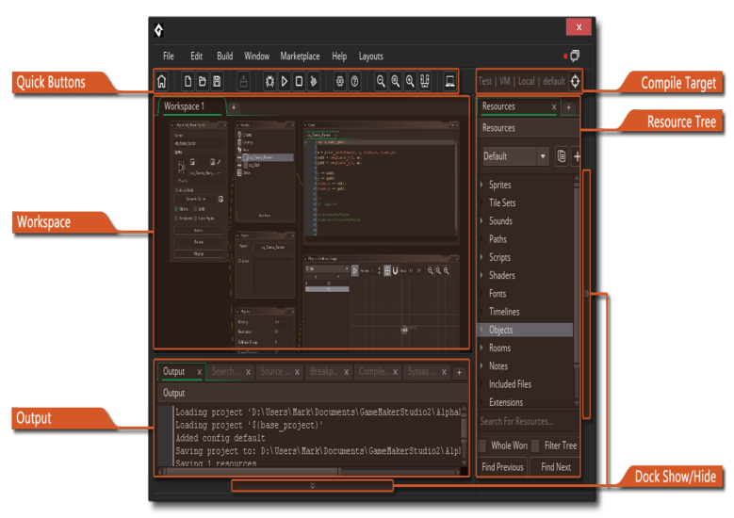Open the Layouts menu
The image size is (734, 518).
(x=370, y=57)
